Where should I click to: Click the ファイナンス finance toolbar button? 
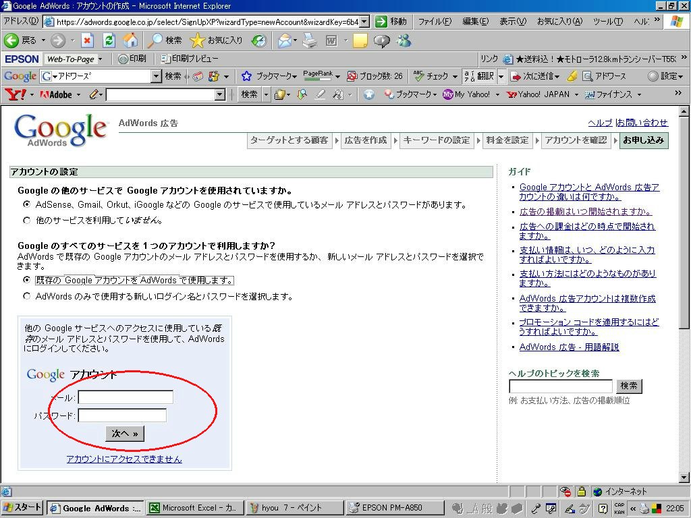click(x=609, y=94)
